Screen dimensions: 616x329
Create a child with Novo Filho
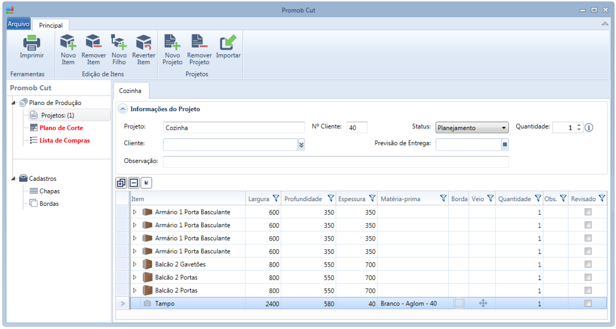tap(119, 42)
